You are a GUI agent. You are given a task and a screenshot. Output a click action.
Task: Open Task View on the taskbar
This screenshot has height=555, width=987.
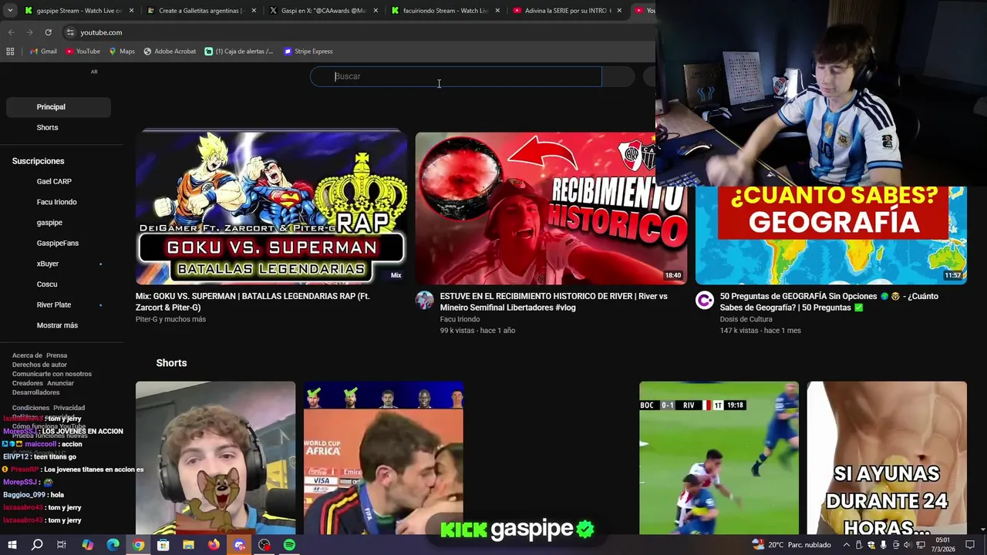(62, 545)
